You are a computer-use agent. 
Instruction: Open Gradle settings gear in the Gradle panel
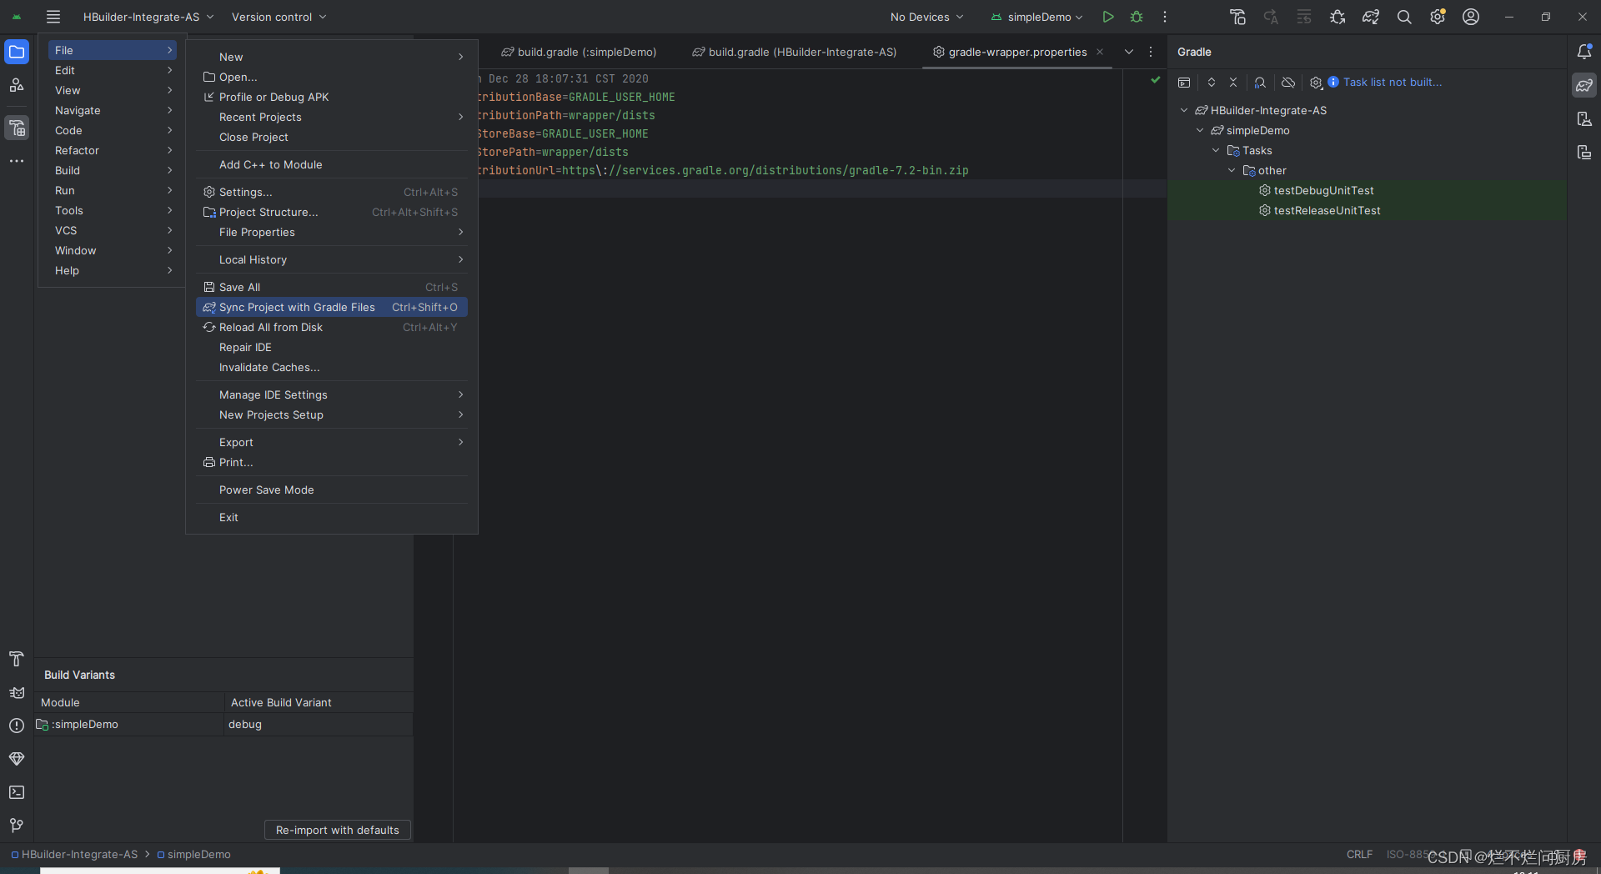1316,83
